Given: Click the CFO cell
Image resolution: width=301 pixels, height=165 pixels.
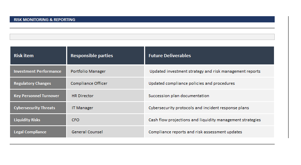Looking at the screenshot, I should pos(106,120).
